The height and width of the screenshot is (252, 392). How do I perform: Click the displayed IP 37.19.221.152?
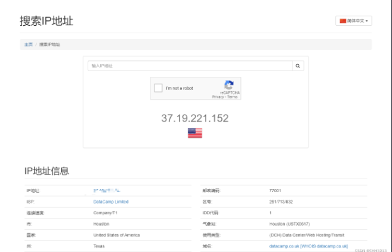click(x=195, y=118)
